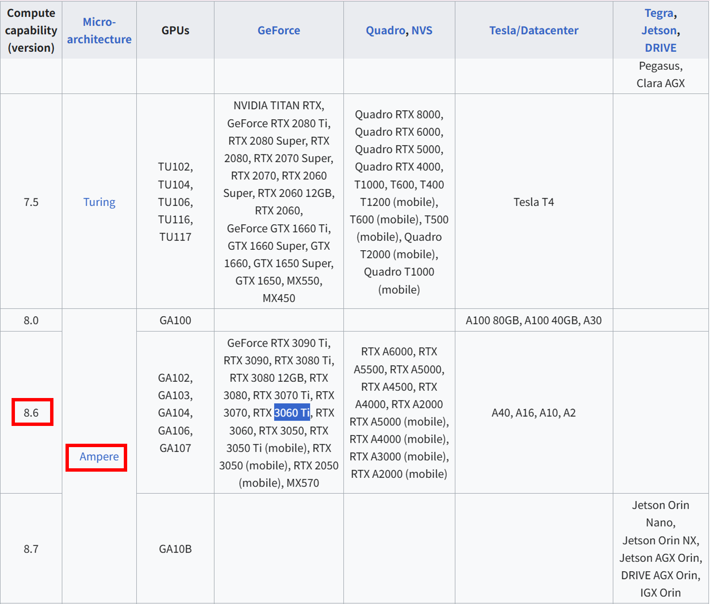Click the Tegra link in the header
710x604 pixels.
[x=658, y=13]
